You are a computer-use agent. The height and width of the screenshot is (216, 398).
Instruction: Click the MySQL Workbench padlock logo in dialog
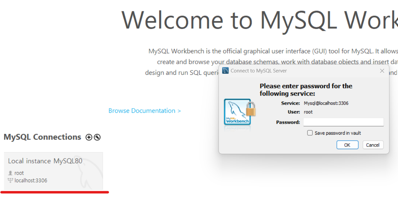tap(240, 112)
